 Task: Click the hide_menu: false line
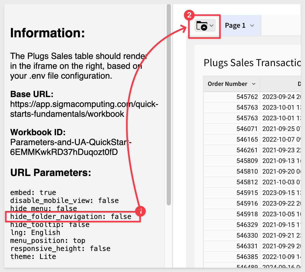tap(44, 209)
